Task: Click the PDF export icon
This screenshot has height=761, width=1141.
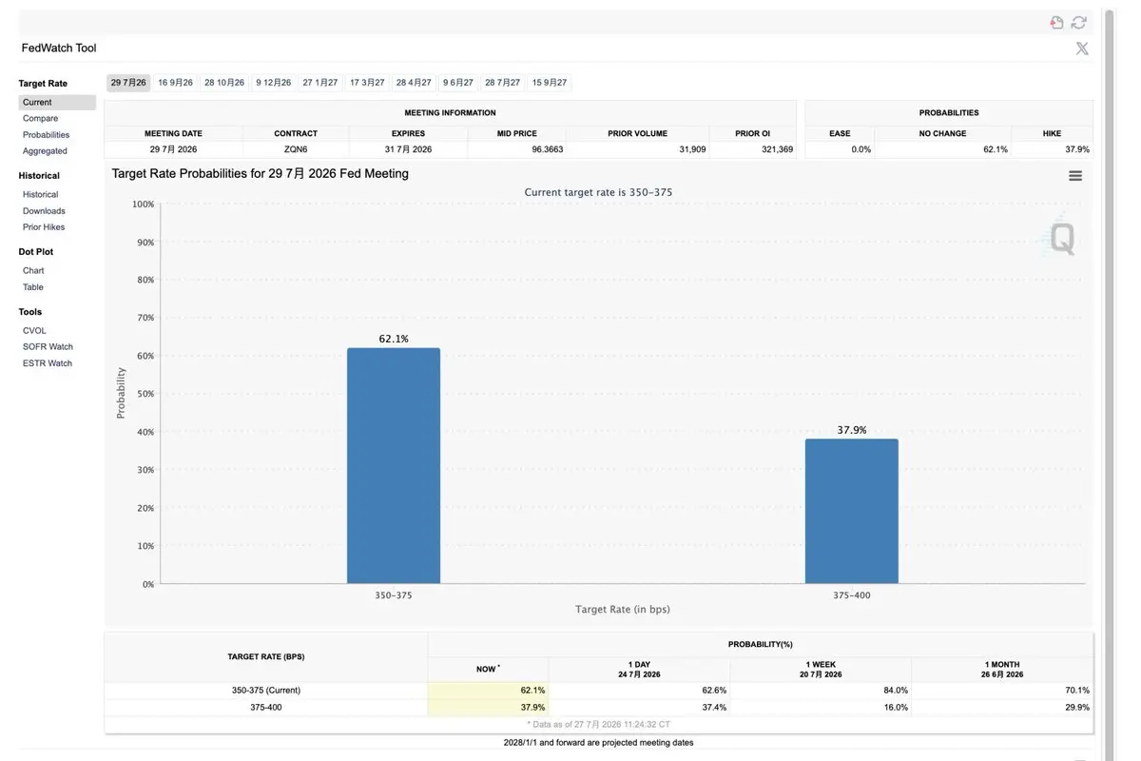Action: coord(1056,23)
